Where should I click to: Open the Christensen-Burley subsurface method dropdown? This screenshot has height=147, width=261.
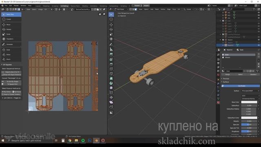click(x=250, y=99)
